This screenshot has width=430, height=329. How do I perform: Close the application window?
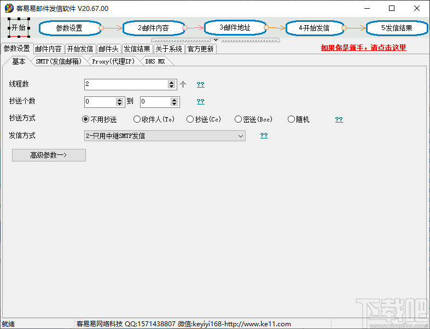click(416, 9)
